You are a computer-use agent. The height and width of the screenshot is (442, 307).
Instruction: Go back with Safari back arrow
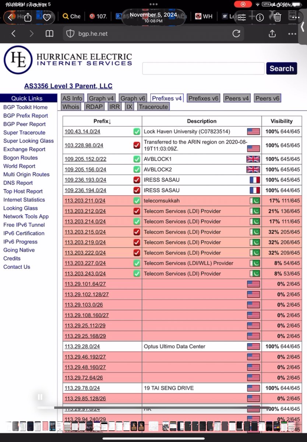click(x=14, y=34)
